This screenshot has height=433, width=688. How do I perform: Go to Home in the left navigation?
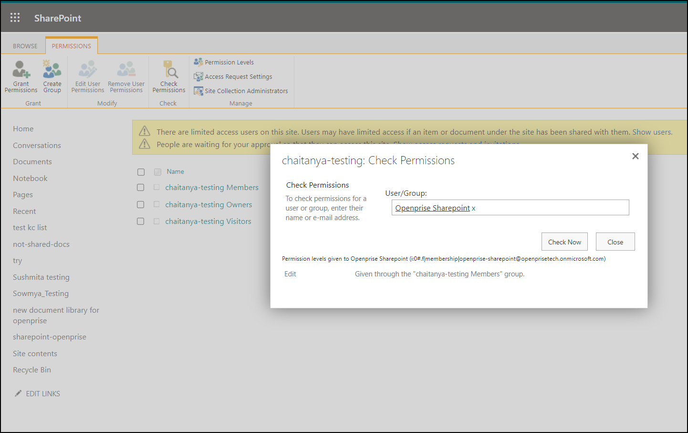point(23,129)
